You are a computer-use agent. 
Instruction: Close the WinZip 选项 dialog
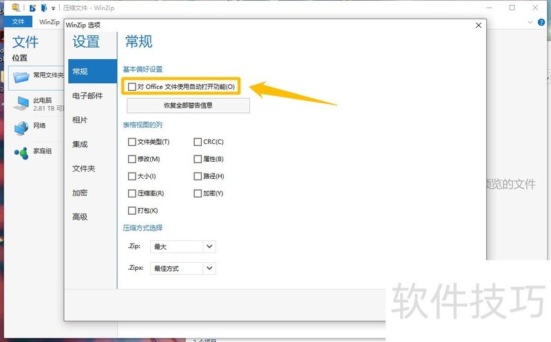pos(478,25)
